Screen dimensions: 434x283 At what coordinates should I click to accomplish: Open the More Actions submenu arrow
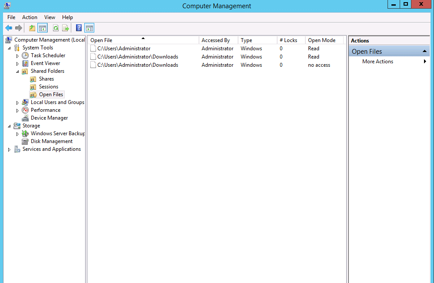point(425,62)
